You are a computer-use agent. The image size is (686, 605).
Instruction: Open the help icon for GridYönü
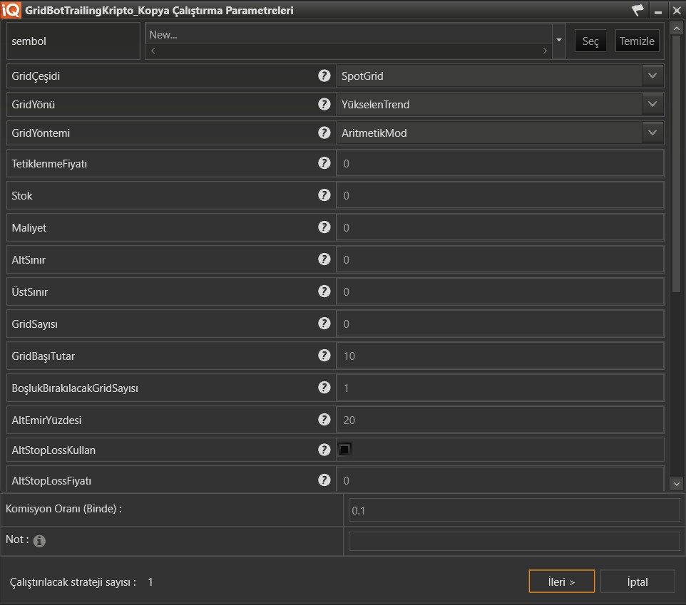click(x=324, y=104)
